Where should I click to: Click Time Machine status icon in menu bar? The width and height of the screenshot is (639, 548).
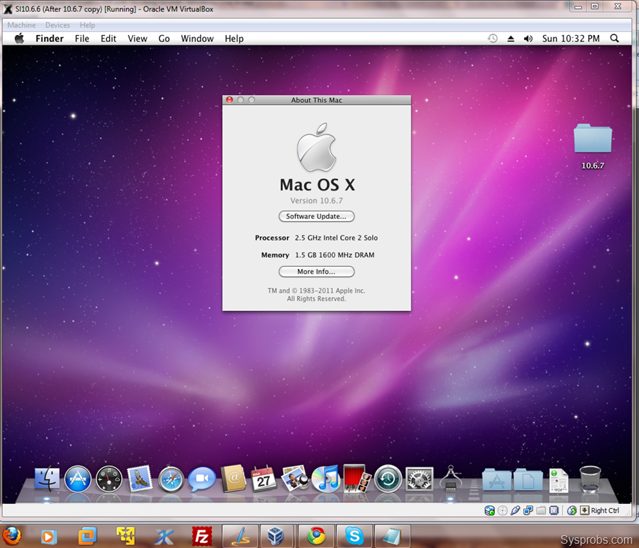(x=493, y=39)
